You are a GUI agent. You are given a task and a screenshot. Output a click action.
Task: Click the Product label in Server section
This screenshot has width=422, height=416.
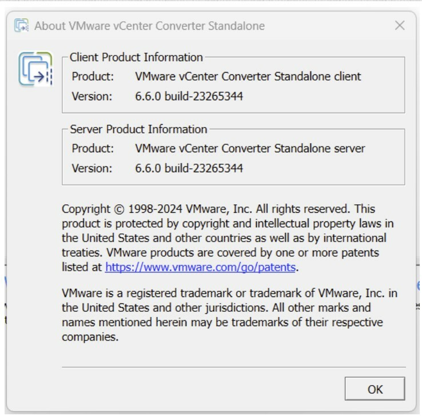(93, 148)
